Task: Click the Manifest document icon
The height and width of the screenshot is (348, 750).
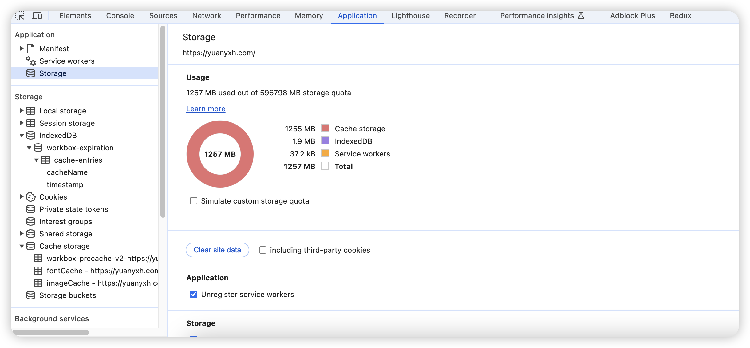Action: click(31, 49)
